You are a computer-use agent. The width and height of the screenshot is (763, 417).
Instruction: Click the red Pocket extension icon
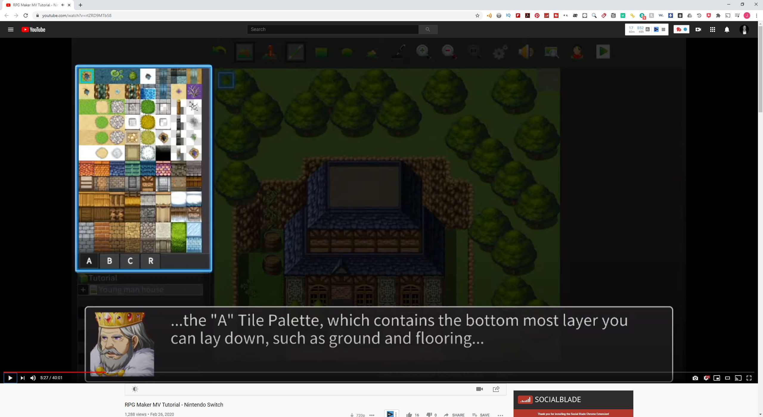point(709,15)
